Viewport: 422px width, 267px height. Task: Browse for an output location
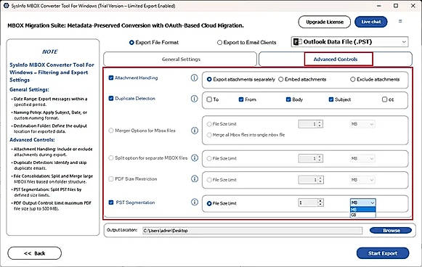point(391,231)
